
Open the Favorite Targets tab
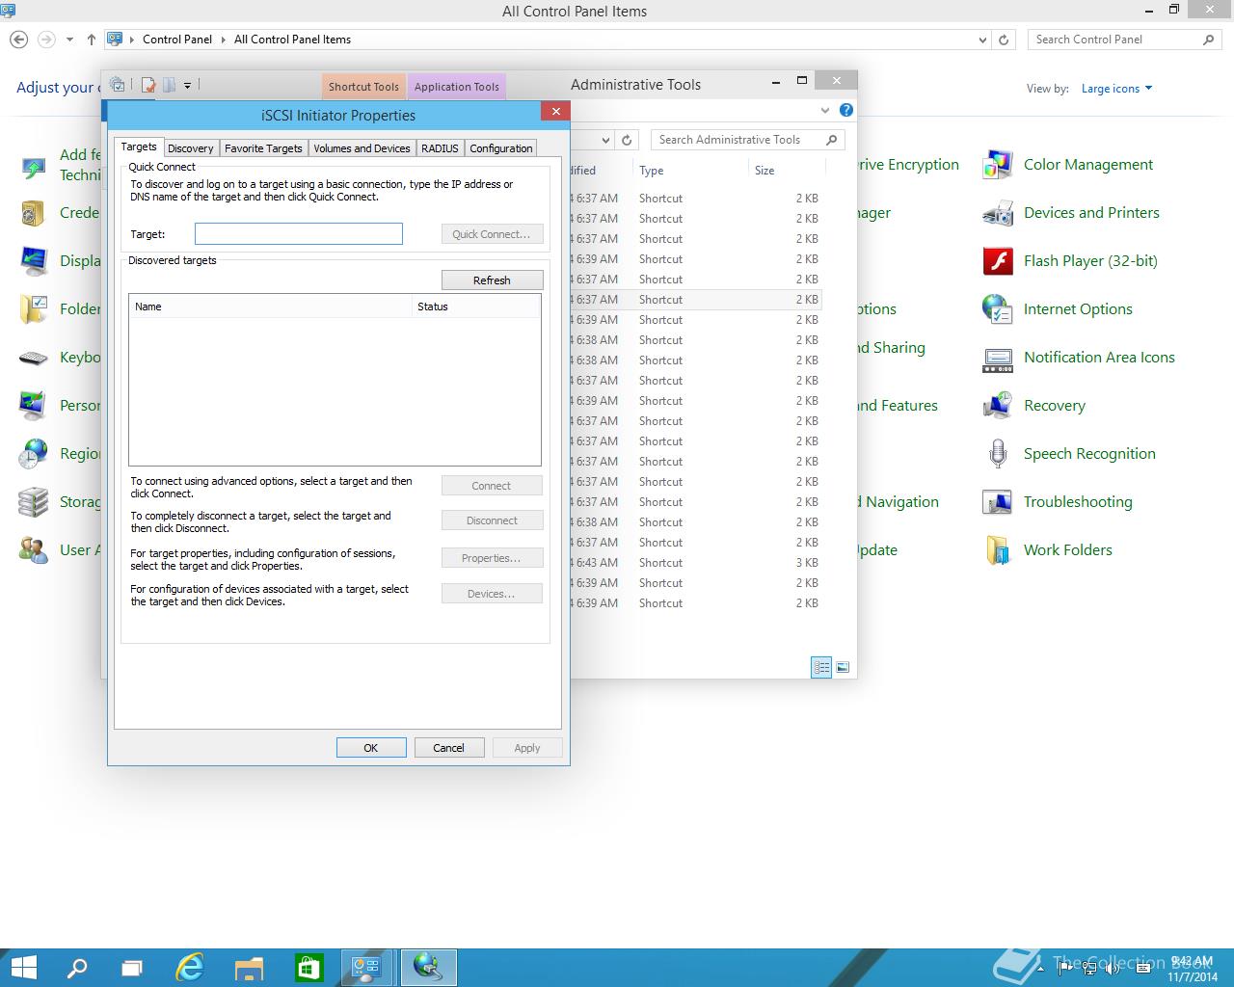[263, 148]
